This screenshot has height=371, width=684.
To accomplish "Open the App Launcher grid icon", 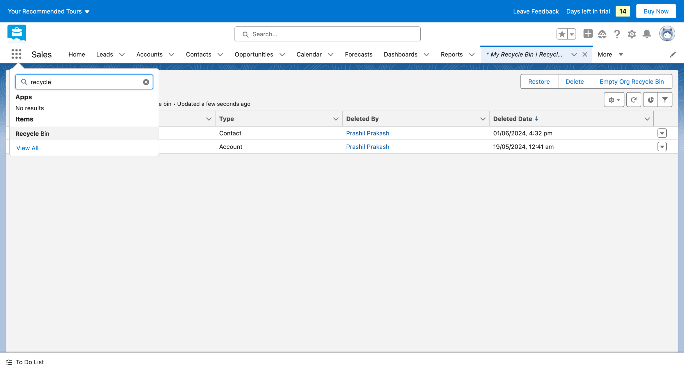I will pyautogui.click(x=17, y=54).
